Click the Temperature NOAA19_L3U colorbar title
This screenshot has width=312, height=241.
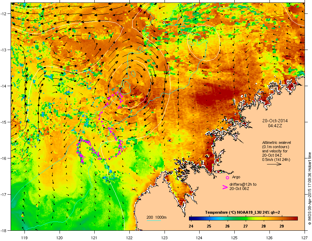tap(243, 212)
